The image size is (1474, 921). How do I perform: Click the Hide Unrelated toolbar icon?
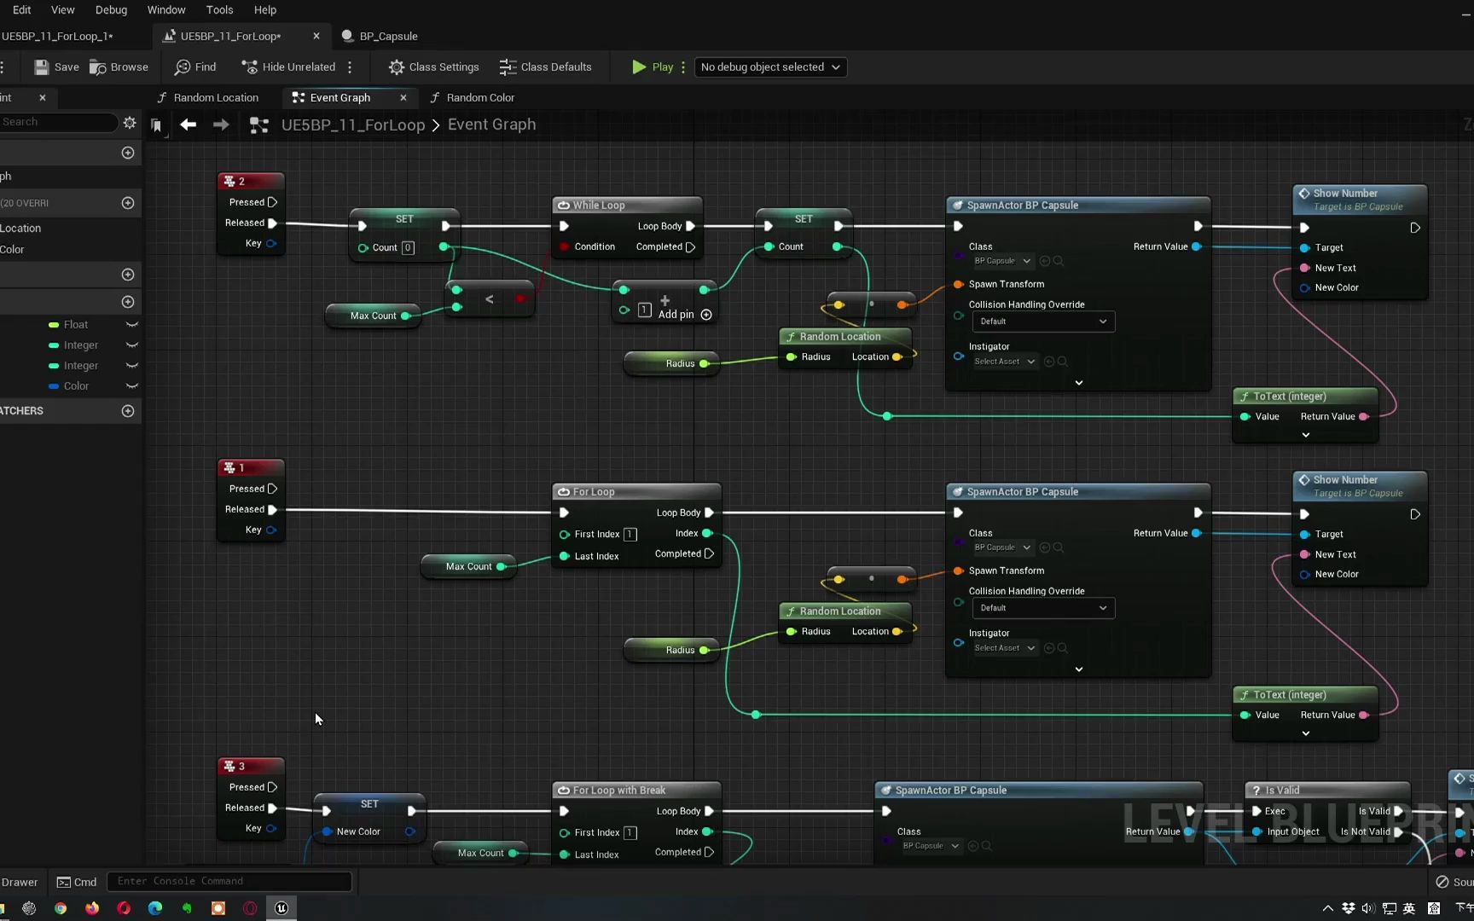point(249,67)
